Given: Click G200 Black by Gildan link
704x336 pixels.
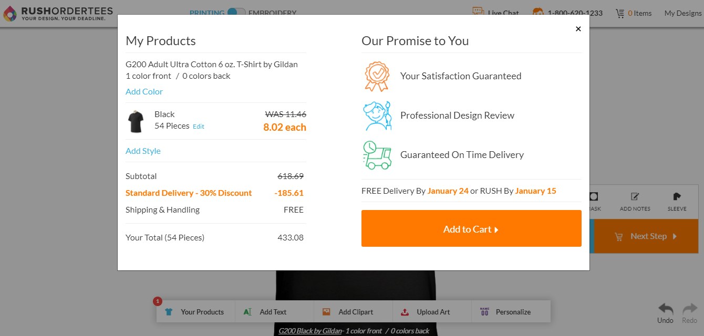Looking at the screenshot, I should pyautogui.click(x=309, y=331).
